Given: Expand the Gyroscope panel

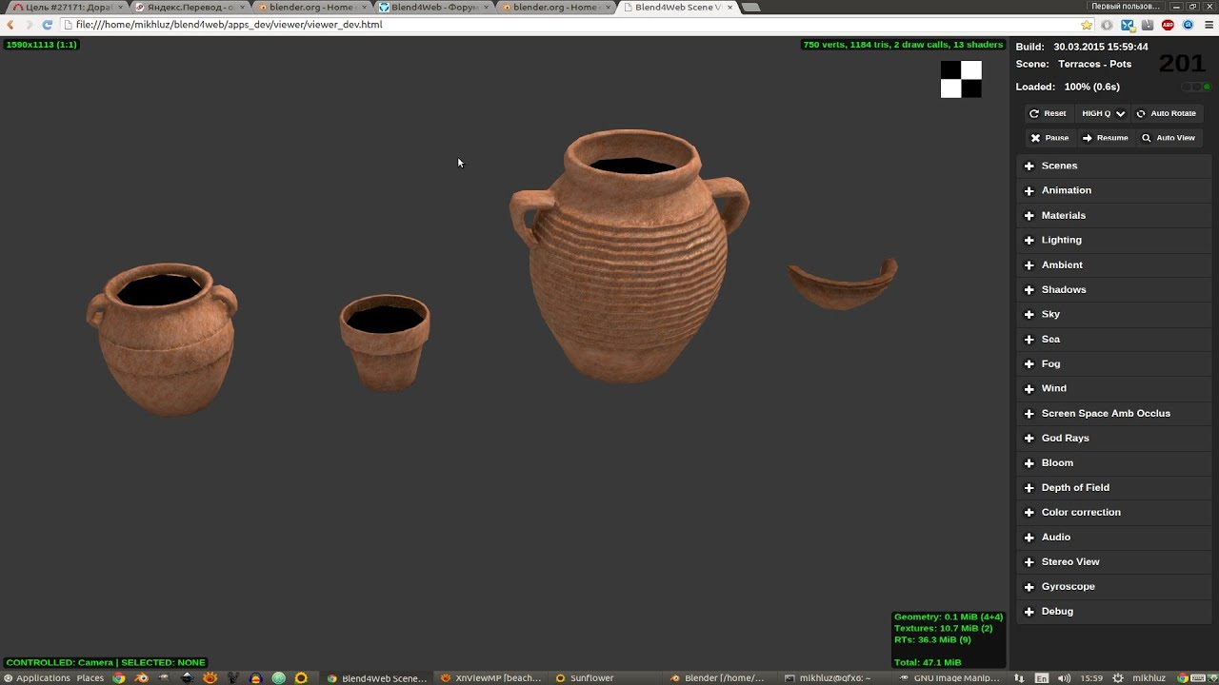Looking at the screenshot, I should (x=1113, y=586).
